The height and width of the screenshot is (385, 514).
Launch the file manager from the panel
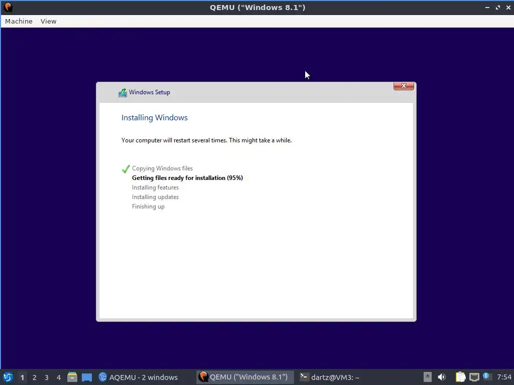[72, 377]
